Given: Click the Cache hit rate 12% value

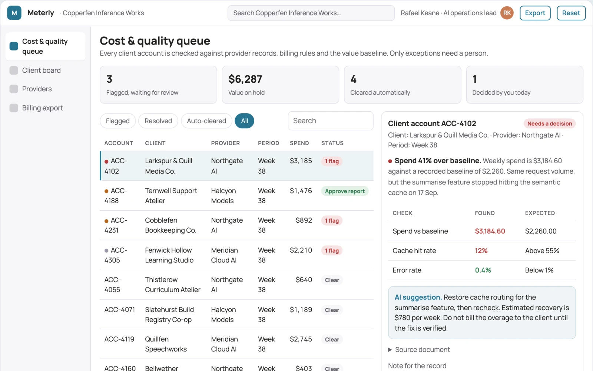Looking at the screenshot, I should (481, 251).
